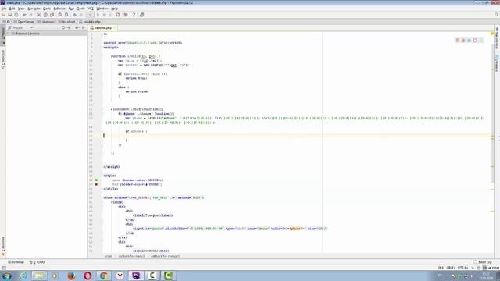Click the Replace toolbar icon
500x281 pixels.
66,15
